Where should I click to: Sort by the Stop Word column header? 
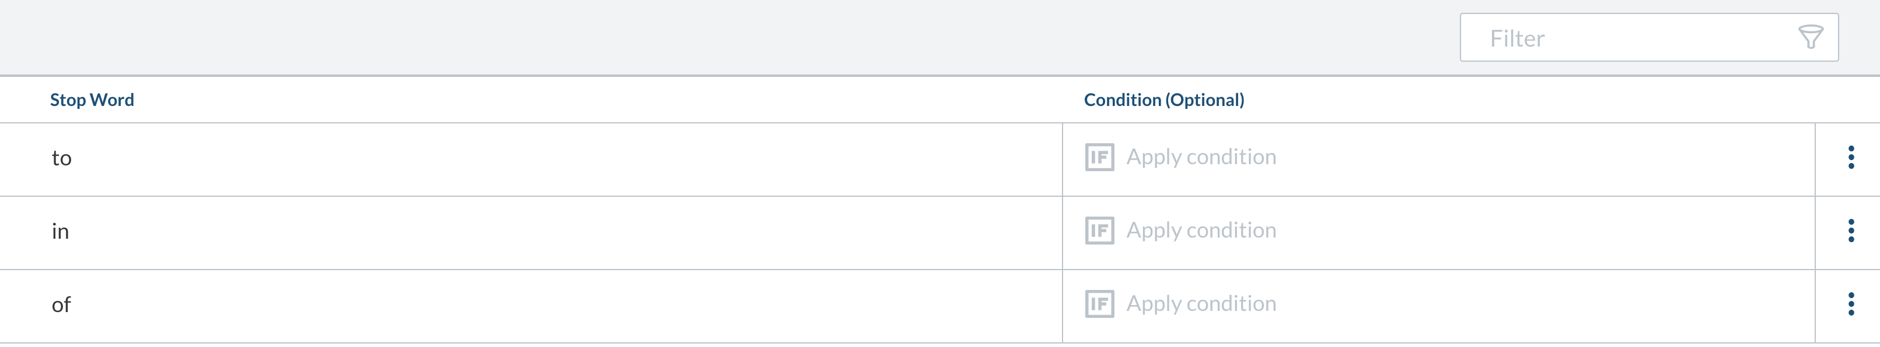click(92, 100)
